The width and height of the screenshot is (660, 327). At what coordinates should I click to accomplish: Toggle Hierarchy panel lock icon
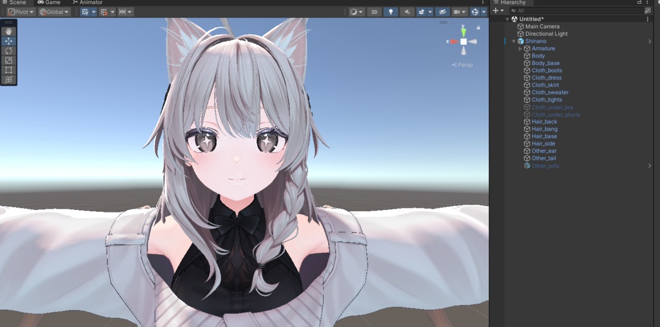[x=640, y=3]
